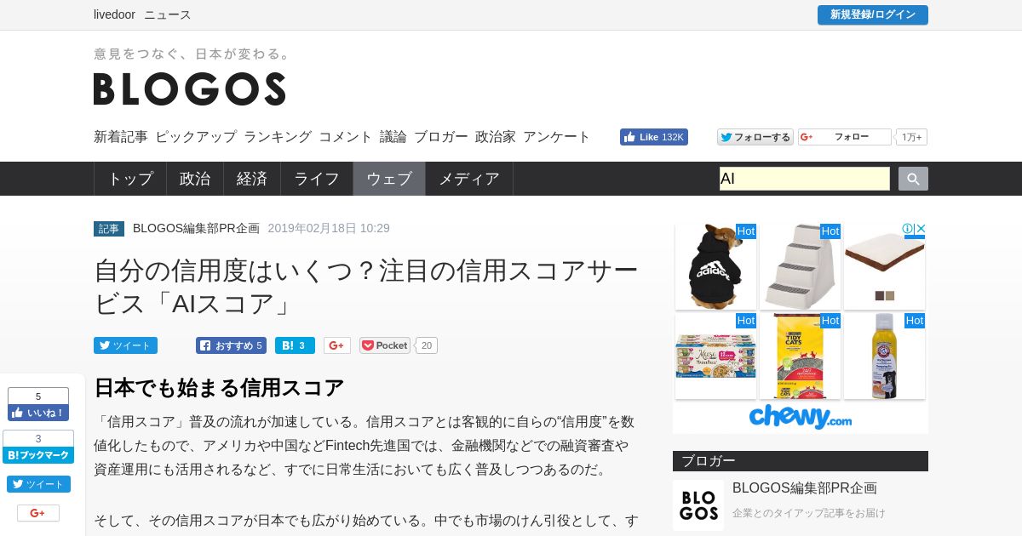This screenshot has width=1022, height=536.
Task: Click the sidebar いいね! Facebook button
Action: (38, 413)
